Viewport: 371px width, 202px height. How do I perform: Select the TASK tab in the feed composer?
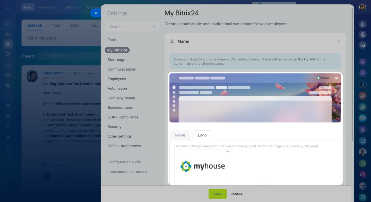click(x=56, y=26)
